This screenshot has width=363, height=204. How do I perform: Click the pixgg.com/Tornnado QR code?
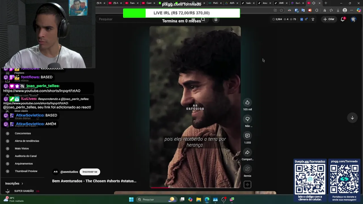tap(344, 179)
